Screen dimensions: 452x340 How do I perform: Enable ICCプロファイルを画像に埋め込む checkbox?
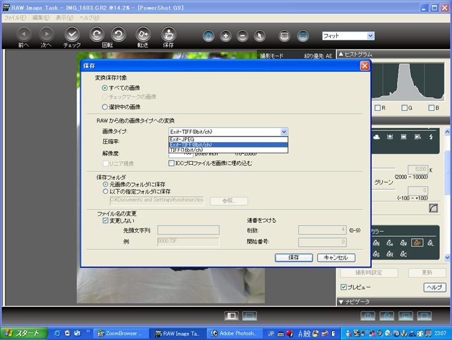[x=171, y=163]
